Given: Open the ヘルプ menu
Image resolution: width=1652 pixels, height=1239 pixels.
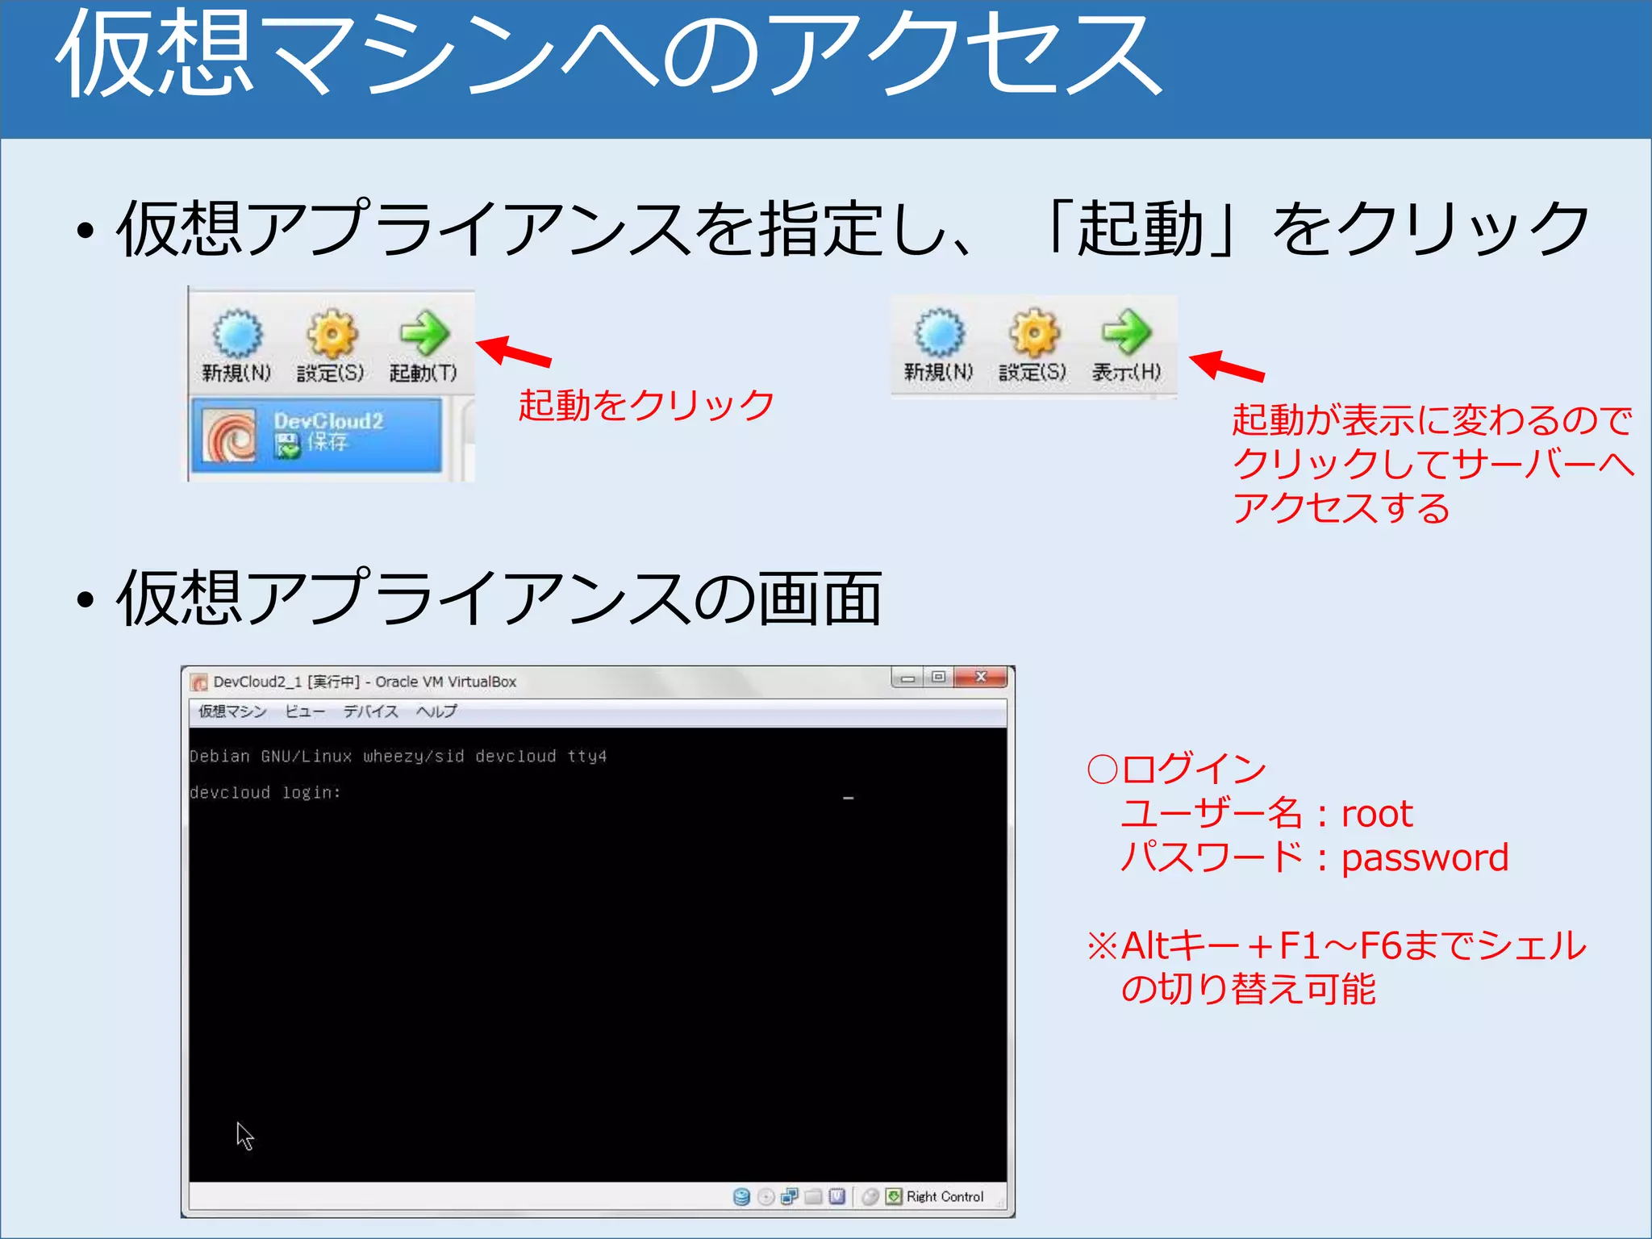Looking at the screenshot, I should (x=436, y=711).
